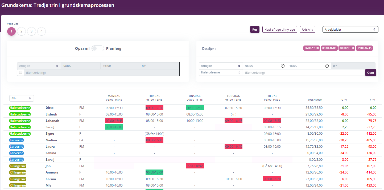The height and width of the screenshot is (190, 384).
Task: Click Sahanah's red Fredag cell 09:00-16:30
Action: click(x=272, y=121)
